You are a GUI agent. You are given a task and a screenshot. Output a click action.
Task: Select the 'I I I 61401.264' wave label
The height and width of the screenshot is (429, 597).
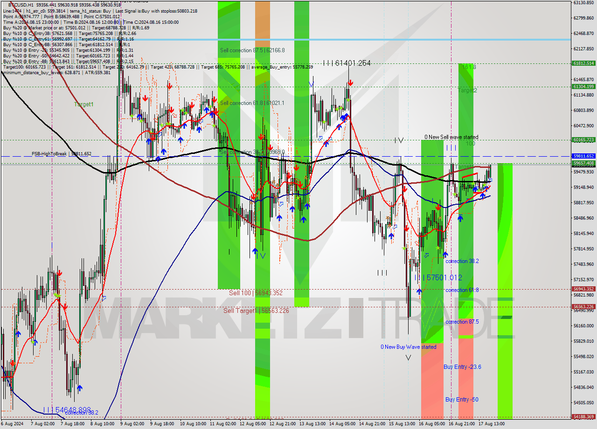(347, 63)
